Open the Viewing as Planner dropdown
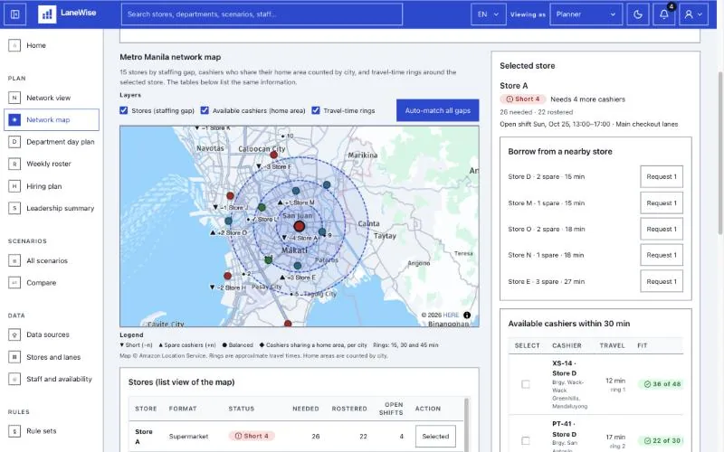Screen dimensions: 724x452 coord(586,14)
